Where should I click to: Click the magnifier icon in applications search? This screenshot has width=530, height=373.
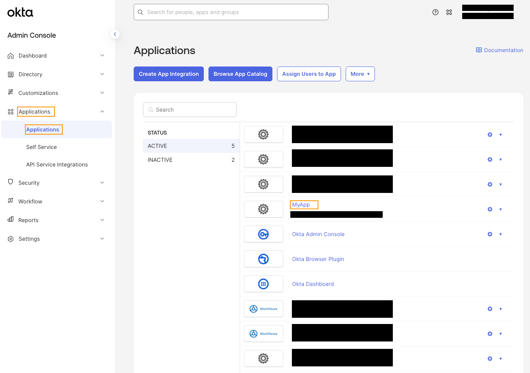150,110
